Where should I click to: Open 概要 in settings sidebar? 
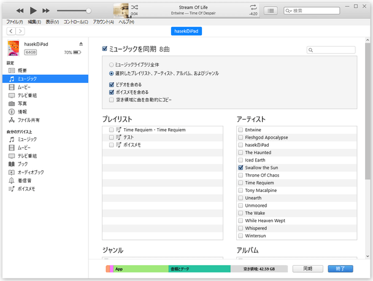[45, 71]
